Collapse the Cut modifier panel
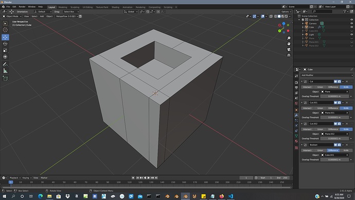355x200 pixels. 302,81
